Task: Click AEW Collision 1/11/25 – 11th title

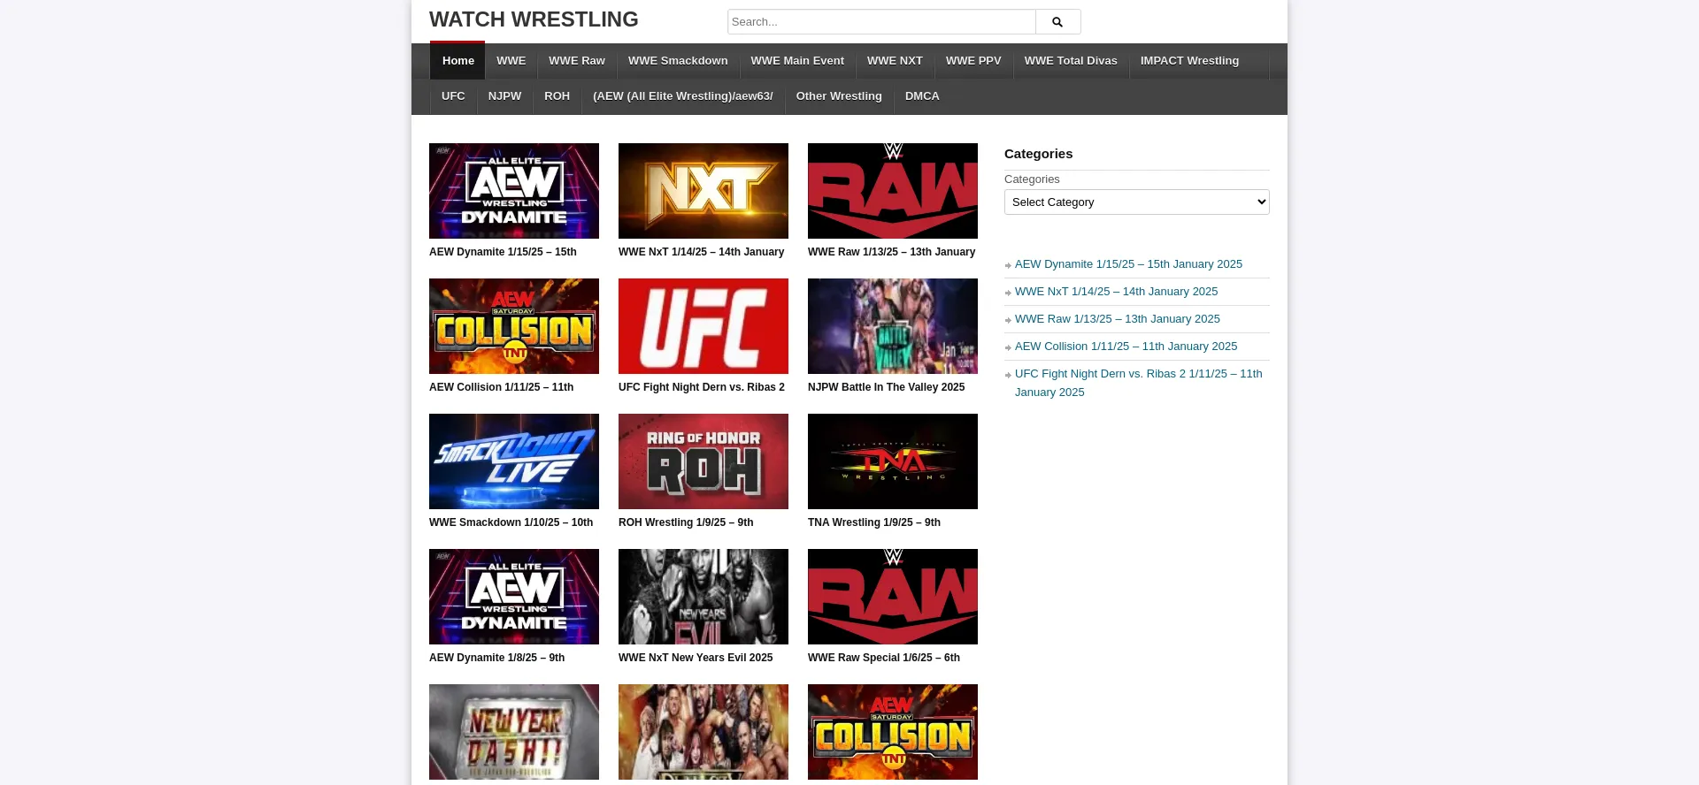Action: 501,387
